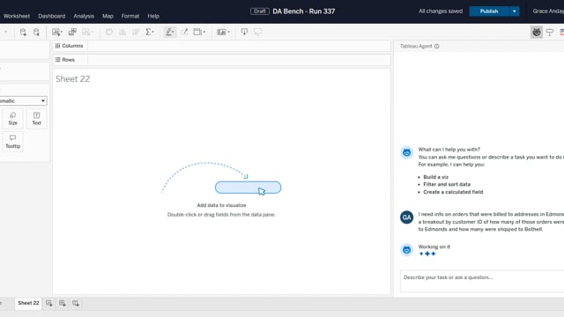Viewport: 564px width, 317px height.
Task: Click the Text button on Marks card
Action: click(x=37, y=119)
